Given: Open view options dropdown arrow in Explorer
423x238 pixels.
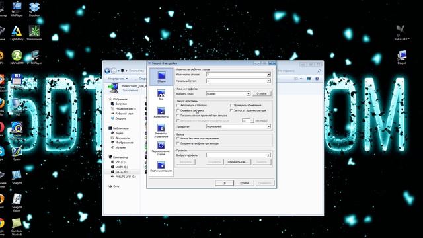Looking at the screenshot, I should 301,79.
